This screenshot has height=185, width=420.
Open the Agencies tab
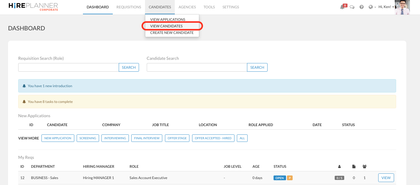[x=187, y=7]
